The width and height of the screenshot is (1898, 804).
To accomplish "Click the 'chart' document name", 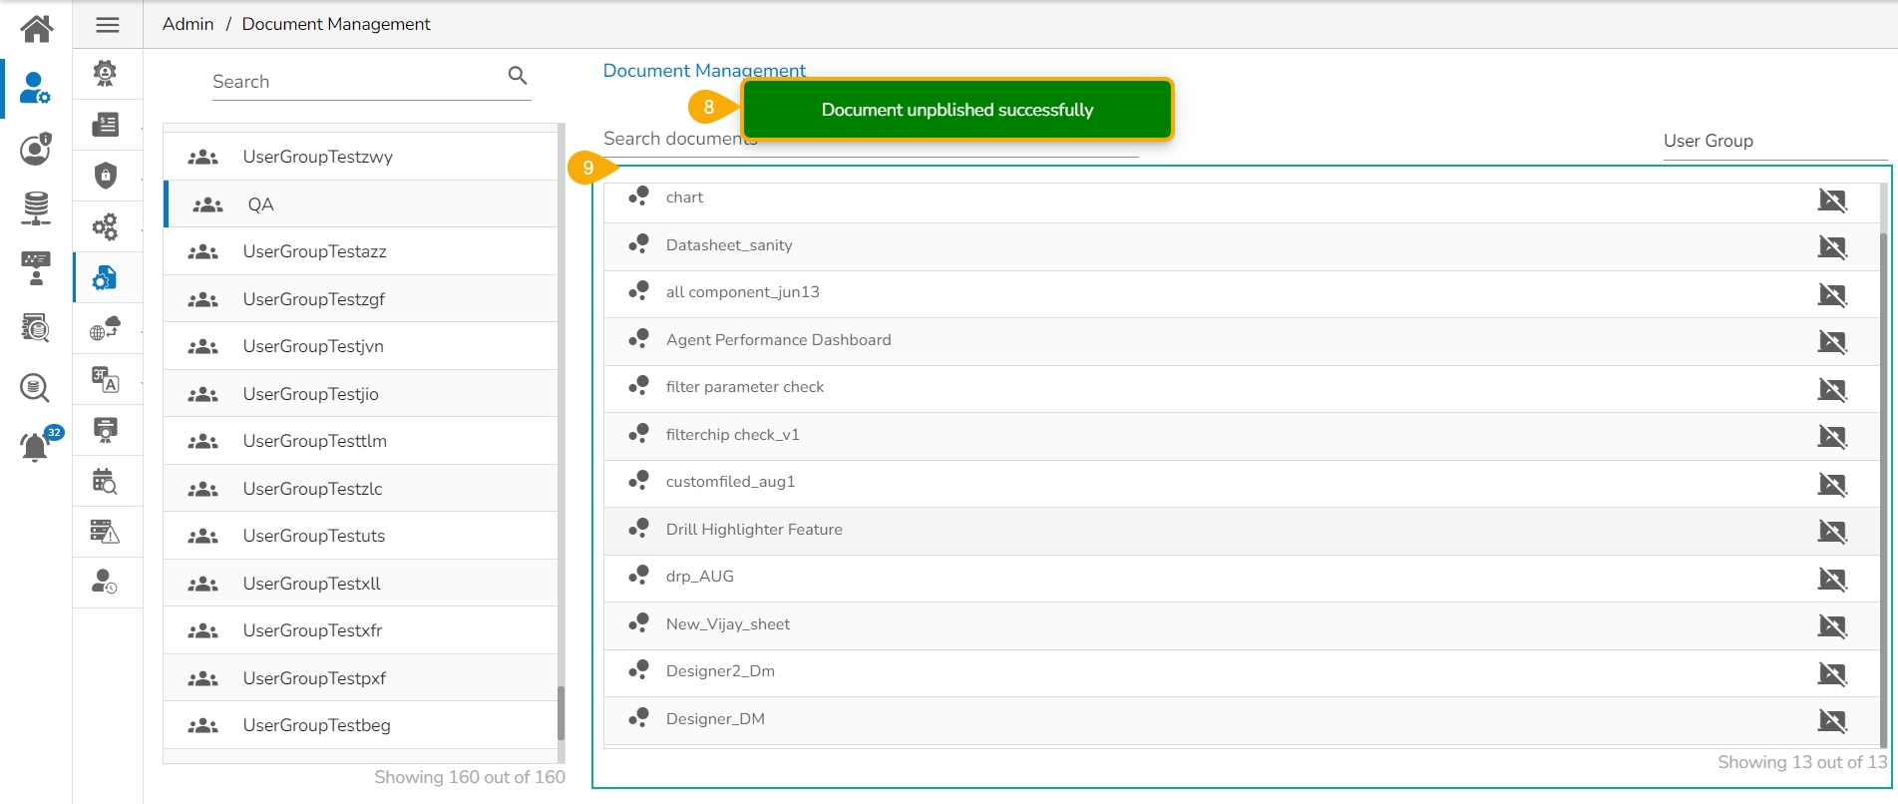I will coord(684,198).
